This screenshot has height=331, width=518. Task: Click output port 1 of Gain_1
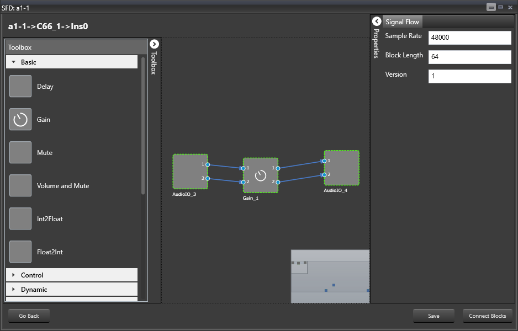point(278,168)
